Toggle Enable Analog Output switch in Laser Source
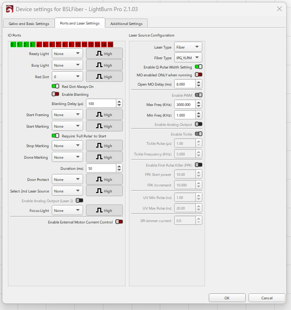Viewport: 291px width, 310px height. (x=199, y=124)
